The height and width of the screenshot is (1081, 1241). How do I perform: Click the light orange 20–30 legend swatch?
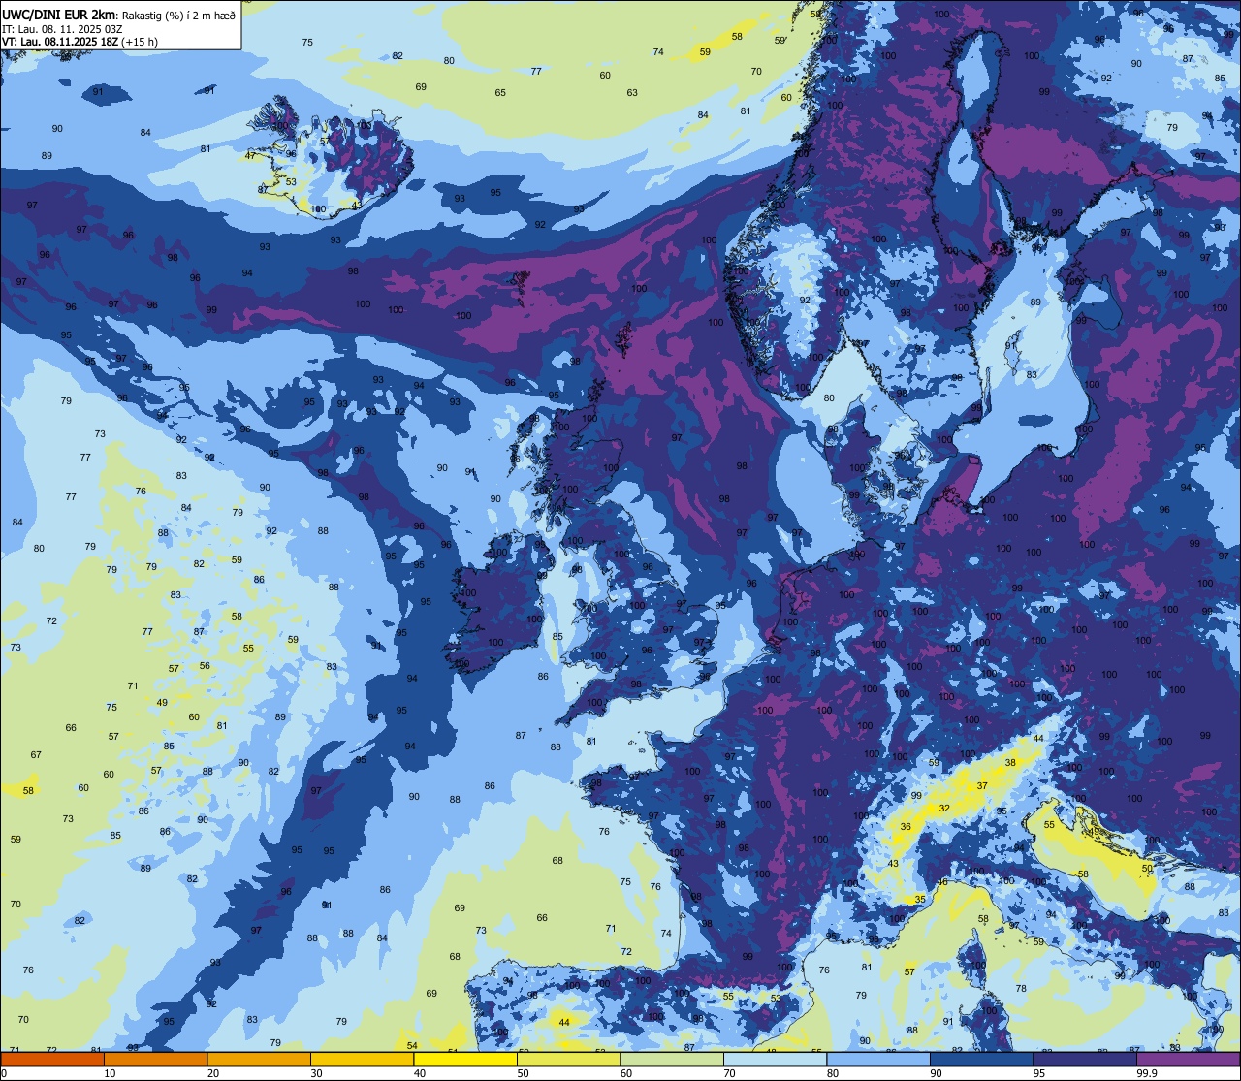coord(259,1059)
